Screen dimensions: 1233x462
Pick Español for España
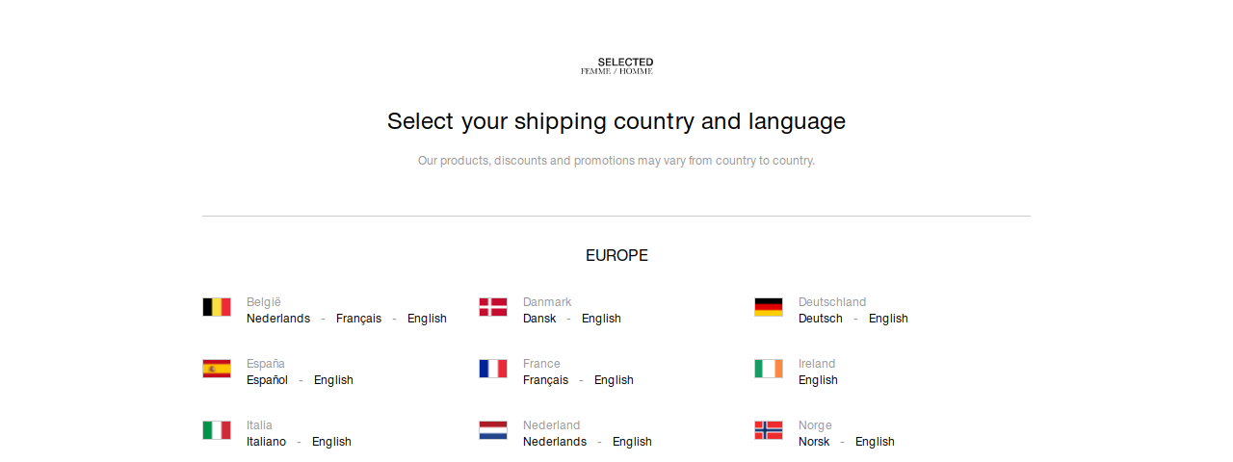pyautogui.click(x=267, y=380)
